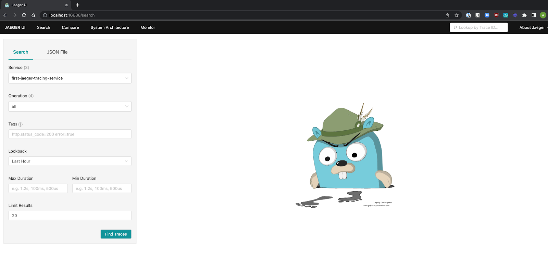Viewport: 548px width, 272px height.
Task: Bookmark this page with star icon
Action: pyautogui.click(x=457, y=15)
